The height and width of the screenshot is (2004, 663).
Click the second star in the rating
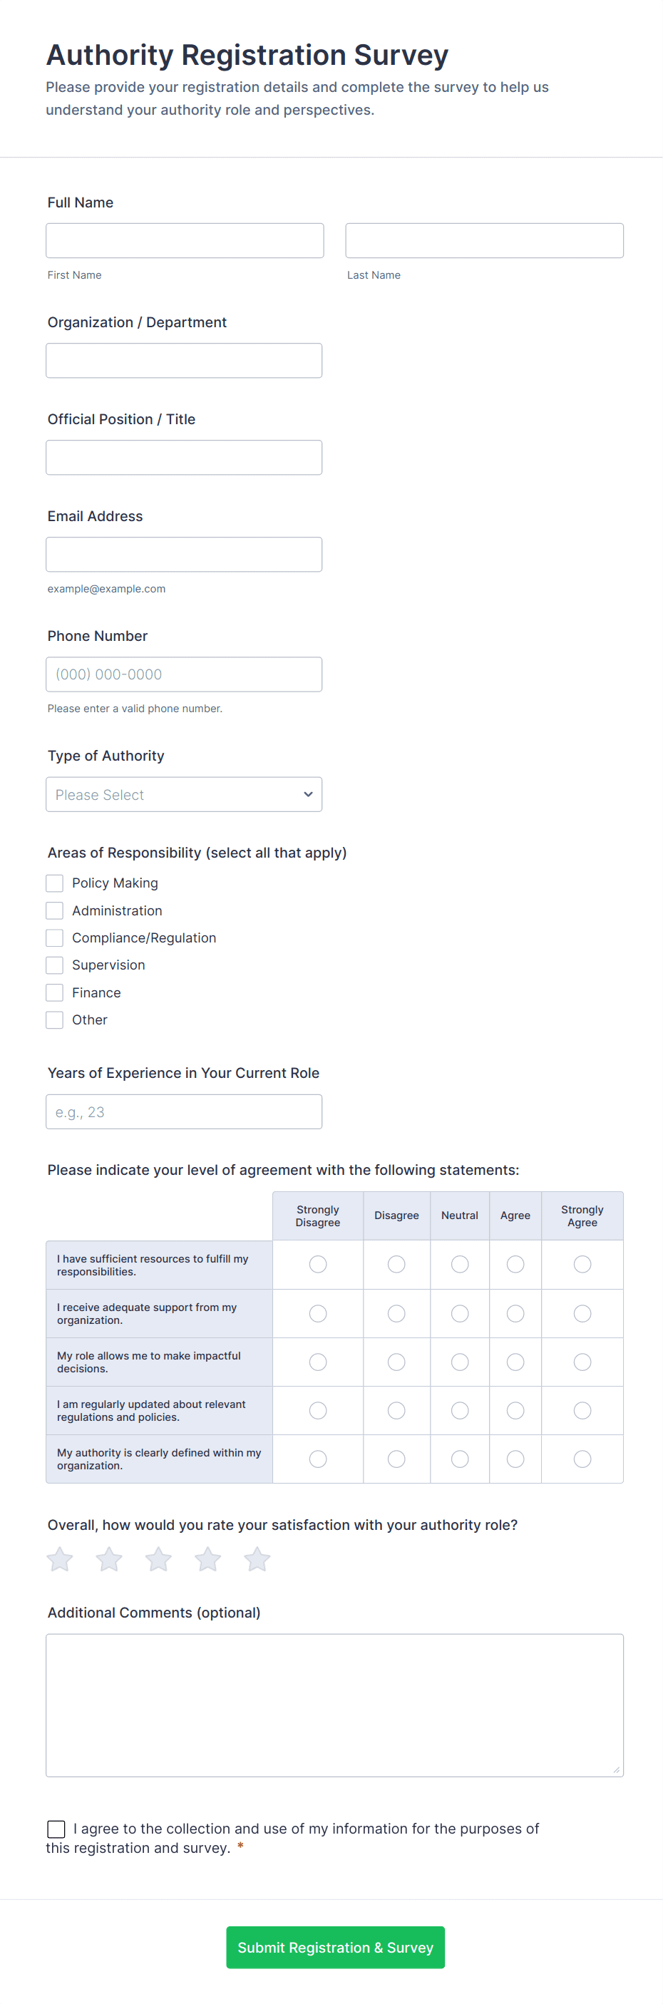[x=108, y=1559]
